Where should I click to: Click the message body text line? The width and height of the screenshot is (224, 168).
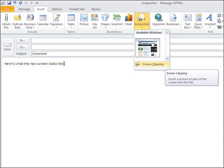click(34, 64)
